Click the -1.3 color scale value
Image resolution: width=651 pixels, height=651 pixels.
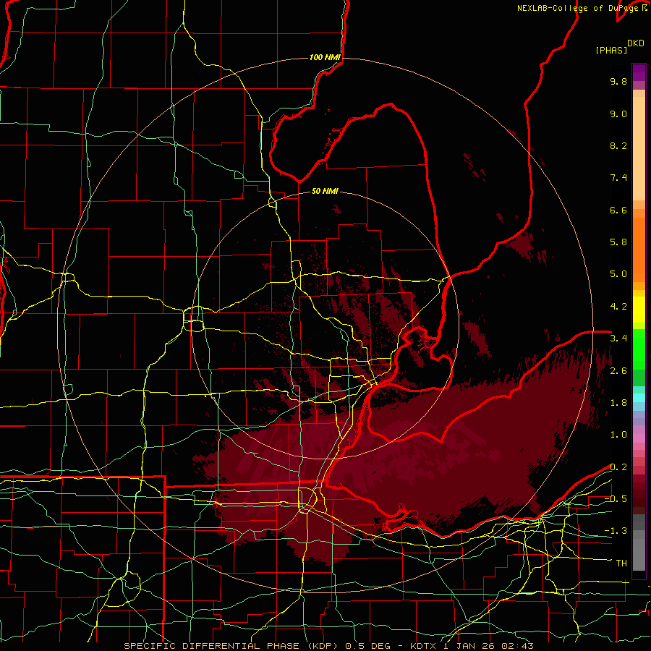616,531
